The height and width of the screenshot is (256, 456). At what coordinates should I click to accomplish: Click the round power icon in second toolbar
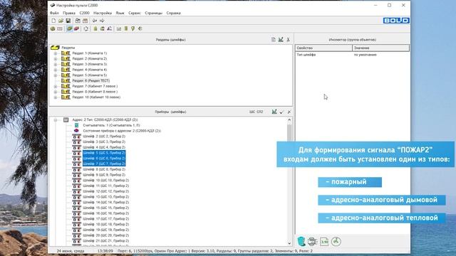pyautogui.click(x=53, y=28)
